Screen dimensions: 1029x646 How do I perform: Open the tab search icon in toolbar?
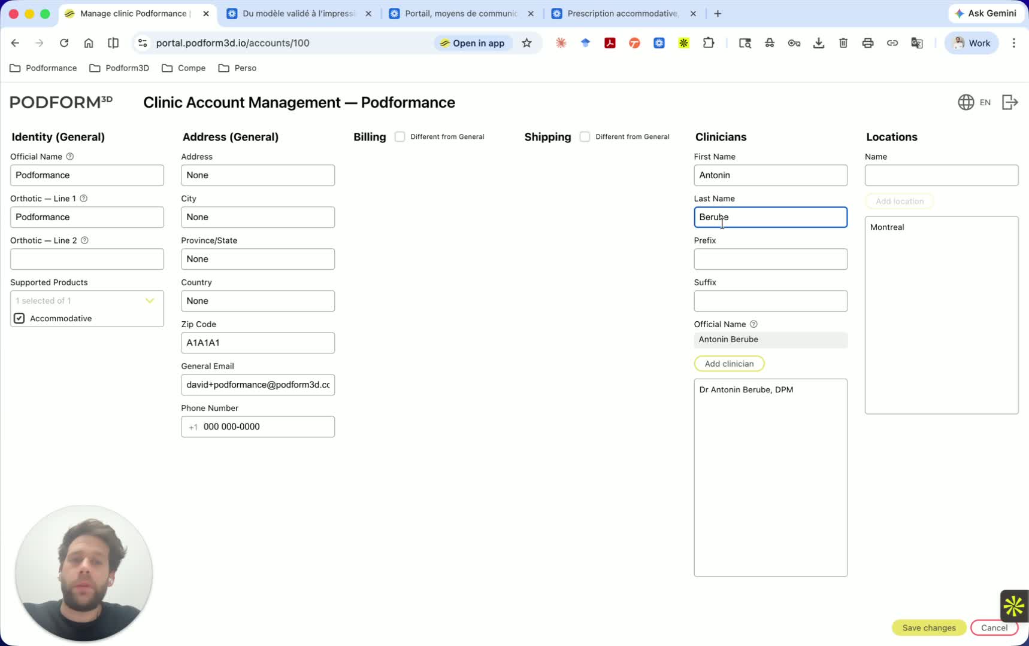(x=745, y=43)
